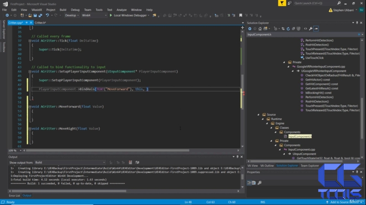The width and height of the screenshot is (366, 205).
Task: Open the Analyze menu
Action: coord(122,10)
